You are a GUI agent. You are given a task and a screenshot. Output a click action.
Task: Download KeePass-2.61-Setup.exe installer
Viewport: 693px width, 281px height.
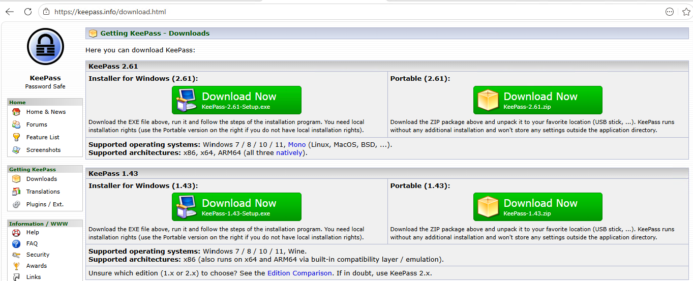coord(236,100)
